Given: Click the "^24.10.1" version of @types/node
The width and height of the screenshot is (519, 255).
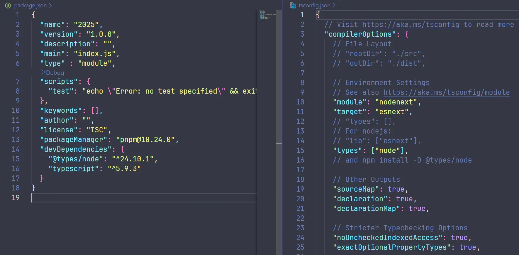Looking at the screenshot, I should (133, 159).
